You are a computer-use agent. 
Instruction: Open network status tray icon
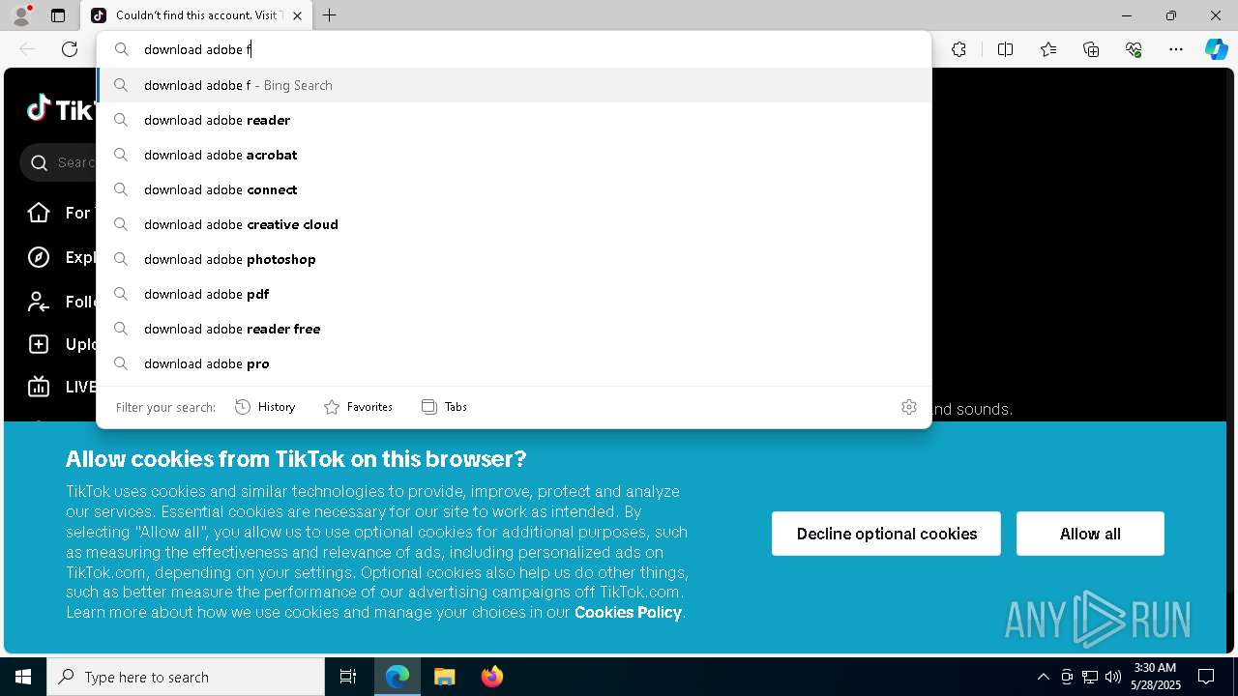click(x=1090, y=677)
